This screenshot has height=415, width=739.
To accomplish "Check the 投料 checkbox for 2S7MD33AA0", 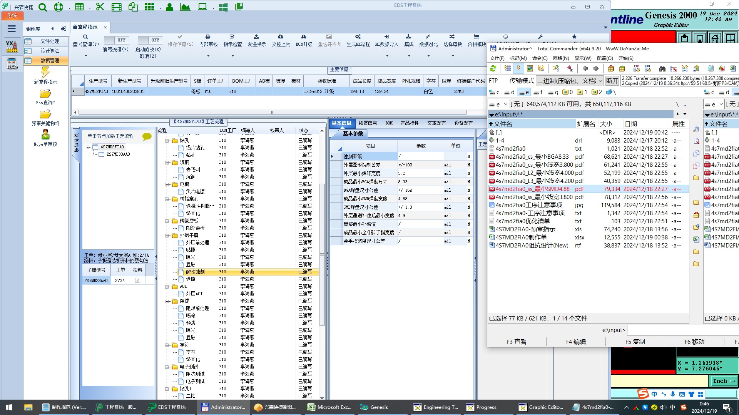I will 137,281.
